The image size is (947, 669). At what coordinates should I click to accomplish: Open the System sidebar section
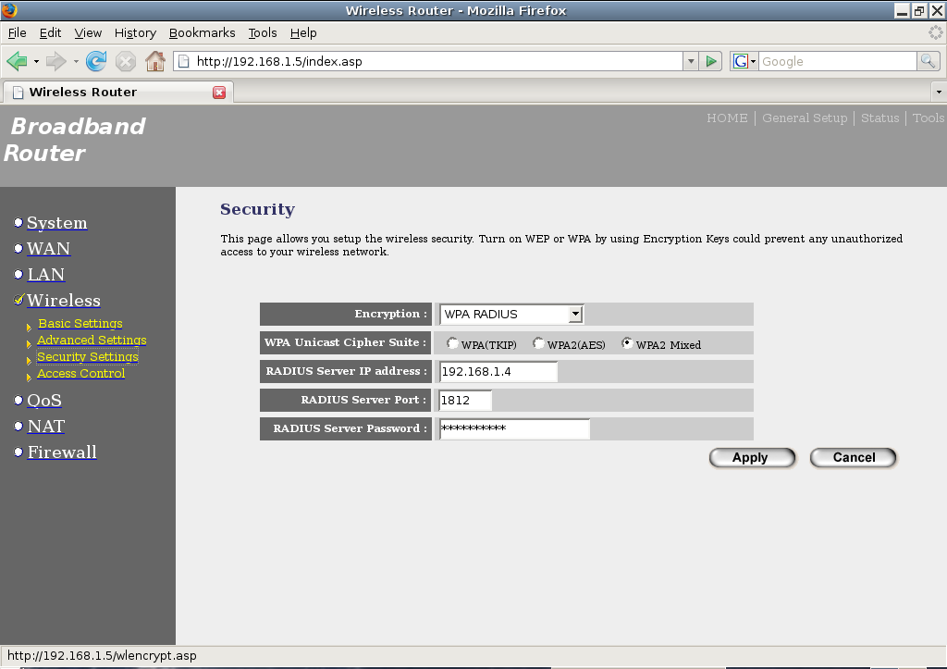point(56,223)
